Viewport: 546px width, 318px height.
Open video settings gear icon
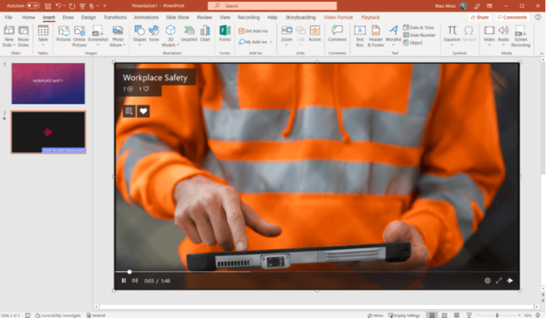(x=488, y=280)
